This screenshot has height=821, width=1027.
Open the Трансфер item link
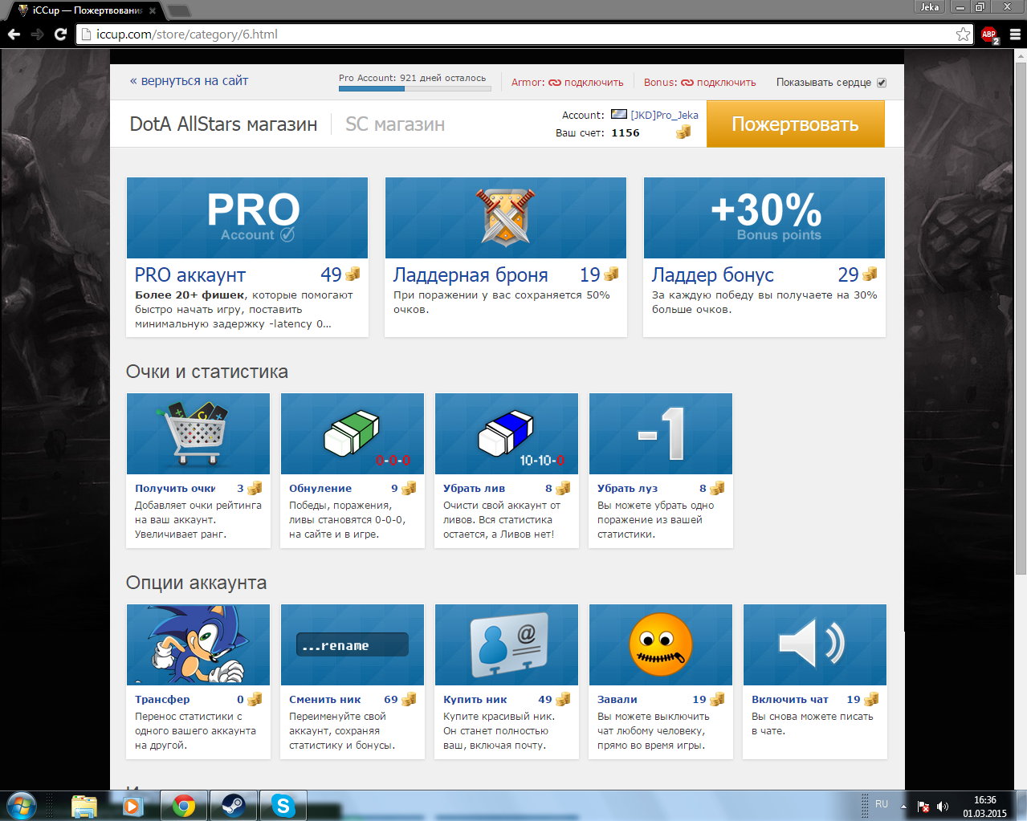point(162,699)
